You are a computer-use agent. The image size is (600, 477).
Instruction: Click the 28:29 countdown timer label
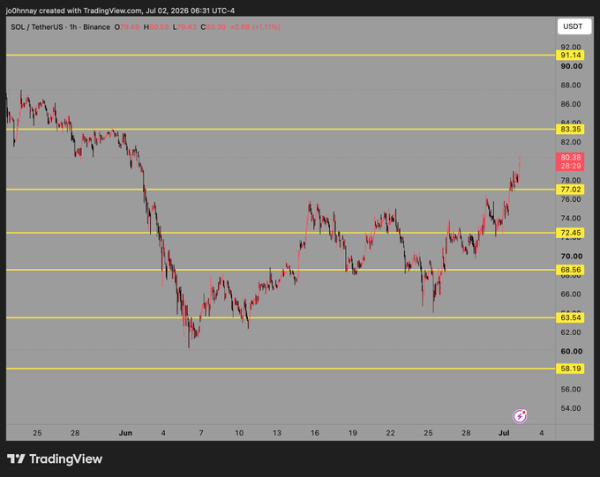(570, 166)
